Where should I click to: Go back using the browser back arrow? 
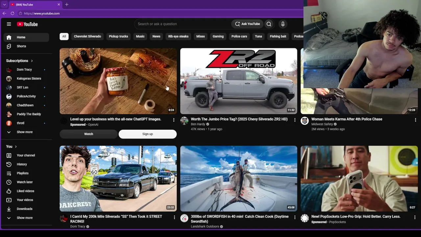click(x=4, y=13)
